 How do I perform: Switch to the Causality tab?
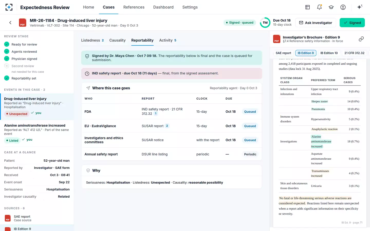click(x=117, y=40)
